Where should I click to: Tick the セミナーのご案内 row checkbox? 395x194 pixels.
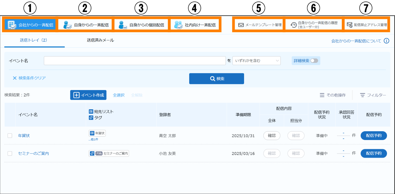tap(10, 153)
